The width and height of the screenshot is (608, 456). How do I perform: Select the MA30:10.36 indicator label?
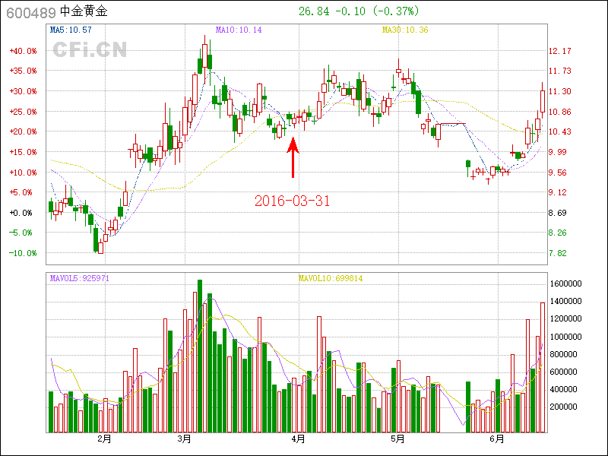(405, 30)
